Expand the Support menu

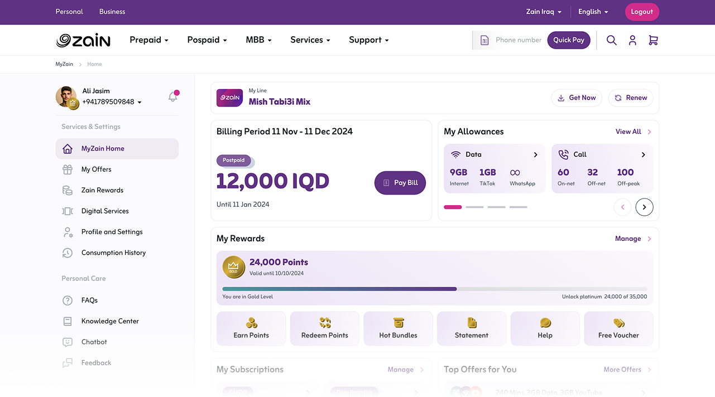369,40
